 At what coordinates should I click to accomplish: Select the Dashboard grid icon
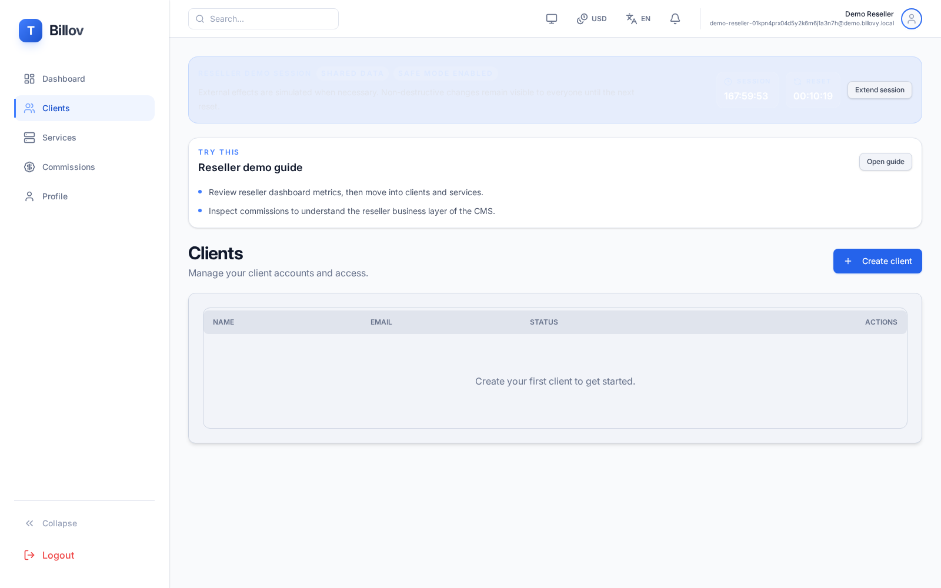pyautogui.click(x=29, y=78)
